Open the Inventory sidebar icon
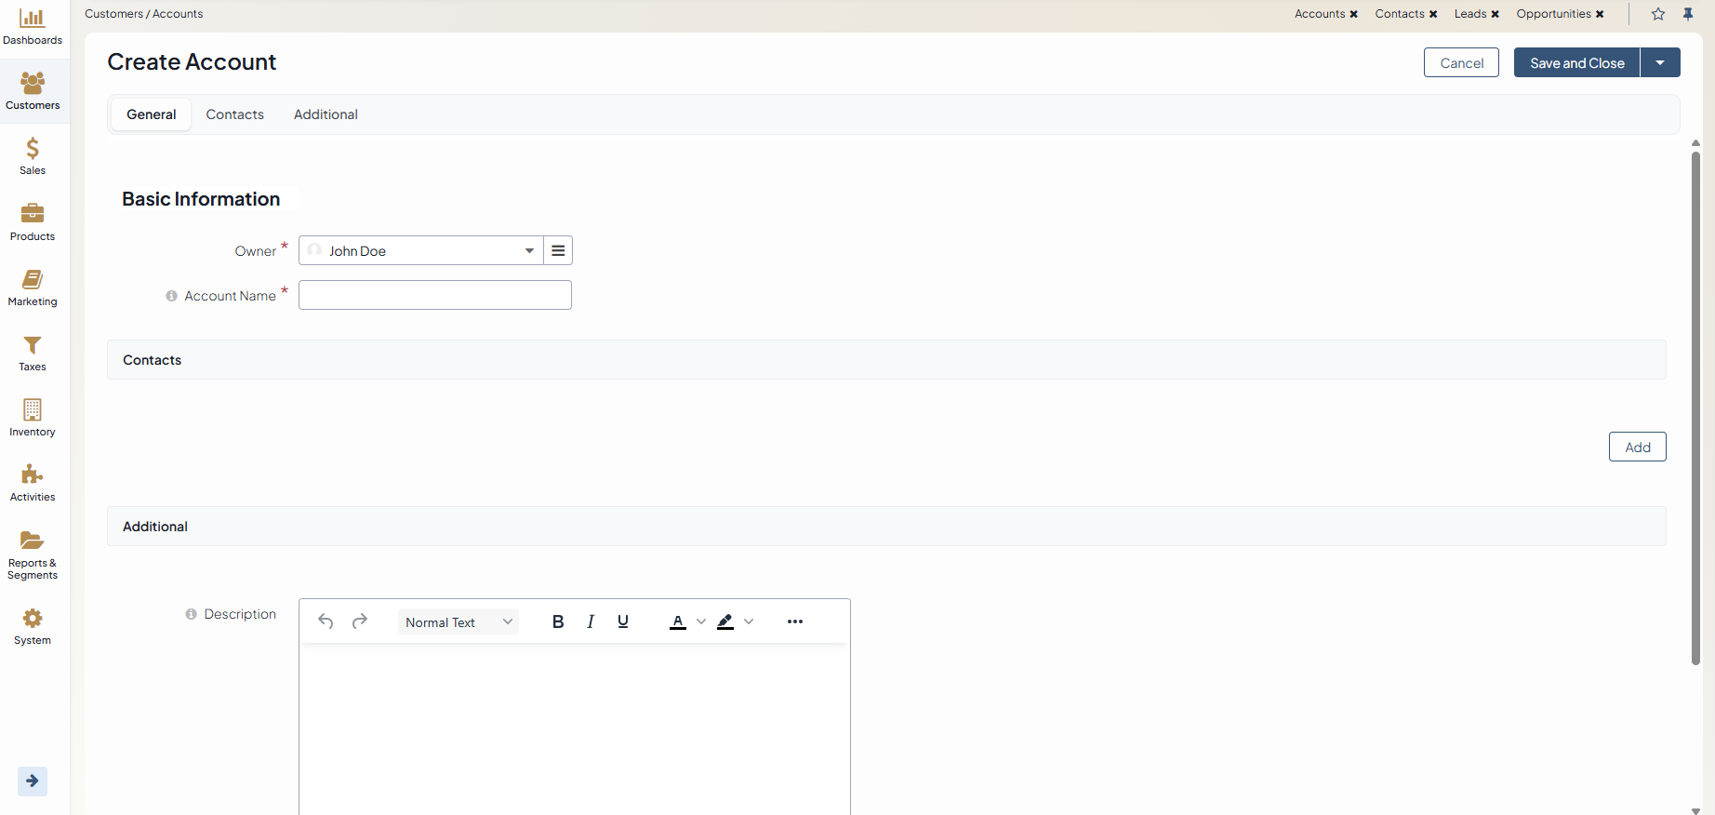The width and height of the screenshot is (1715, 815). pos(33,410)
